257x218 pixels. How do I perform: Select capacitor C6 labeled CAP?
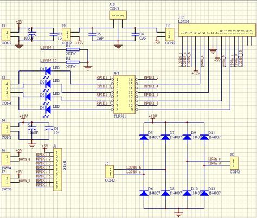click(135, 34)
